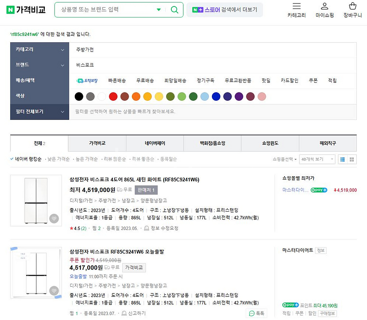The image size is (367, 320).
Task: Pick the black color swatch
Action: (79, 96)
